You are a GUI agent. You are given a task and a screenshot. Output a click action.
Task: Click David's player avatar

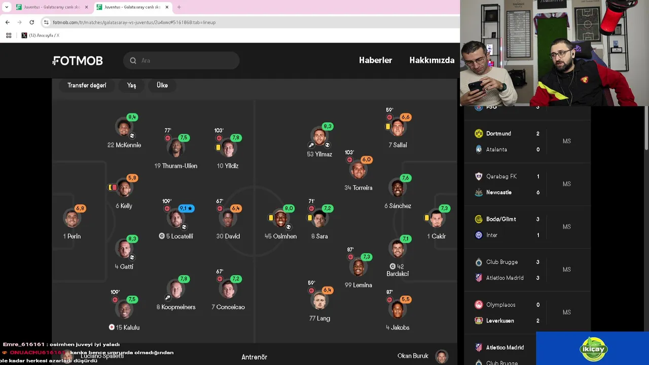(x=228, y=219)
